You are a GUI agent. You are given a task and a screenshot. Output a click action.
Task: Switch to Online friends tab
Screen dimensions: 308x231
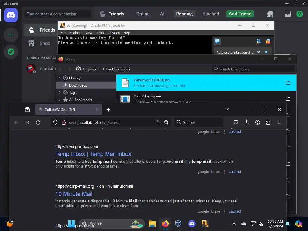click(143, 14)
